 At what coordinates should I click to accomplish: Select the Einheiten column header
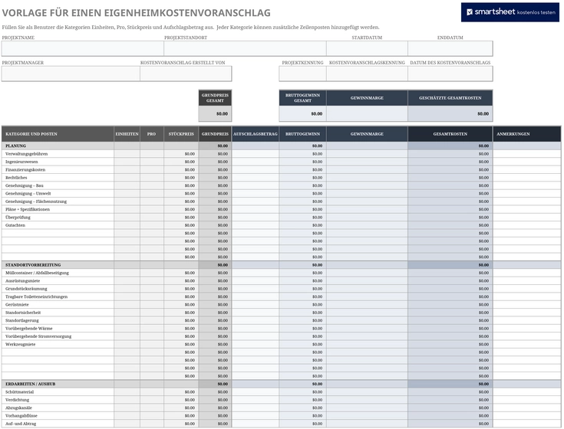coord(127,134)
